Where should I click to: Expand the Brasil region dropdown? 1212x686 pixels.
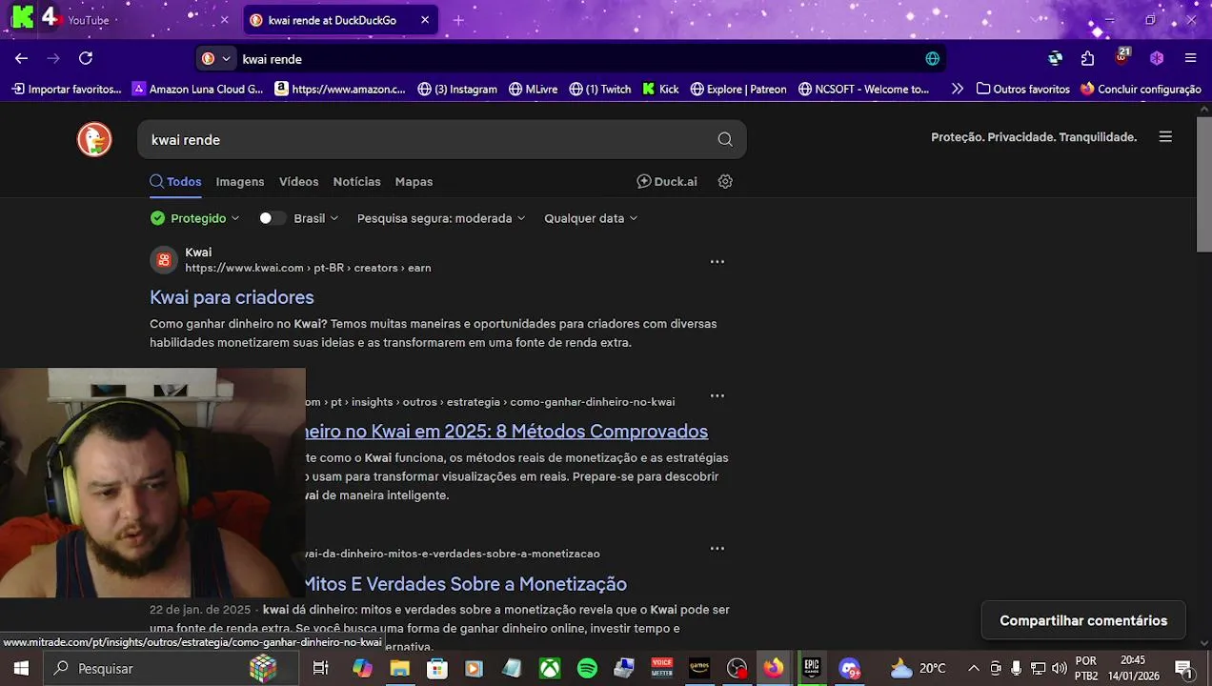pos(315,218)
